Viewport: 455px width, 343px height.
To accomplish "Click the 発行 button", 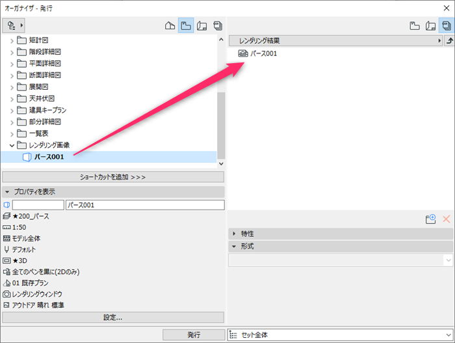I will click(x=194, y=335).
